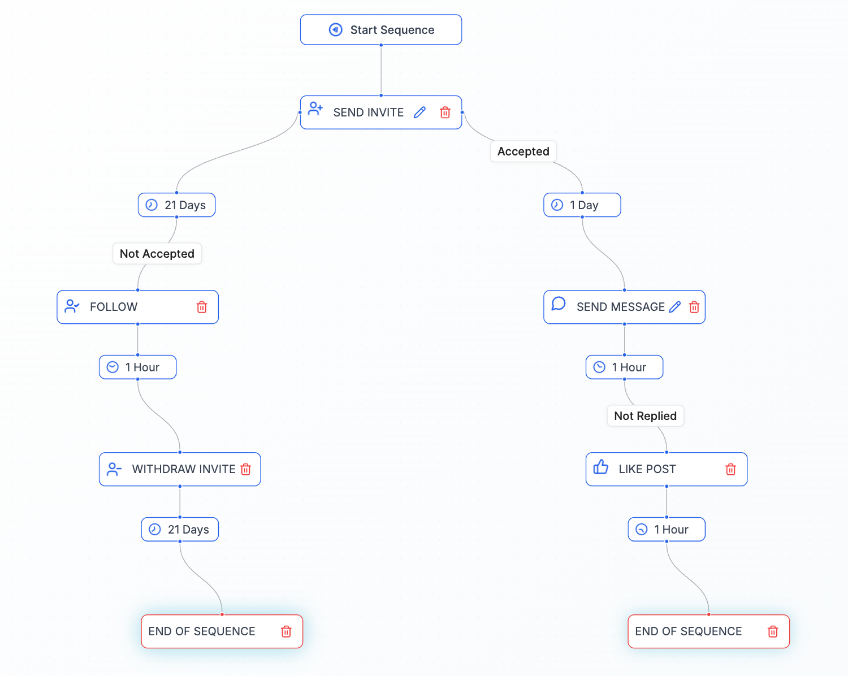Click the person-minus icon on WITHDRAW INVITE
848x676 pixels.
114,469
